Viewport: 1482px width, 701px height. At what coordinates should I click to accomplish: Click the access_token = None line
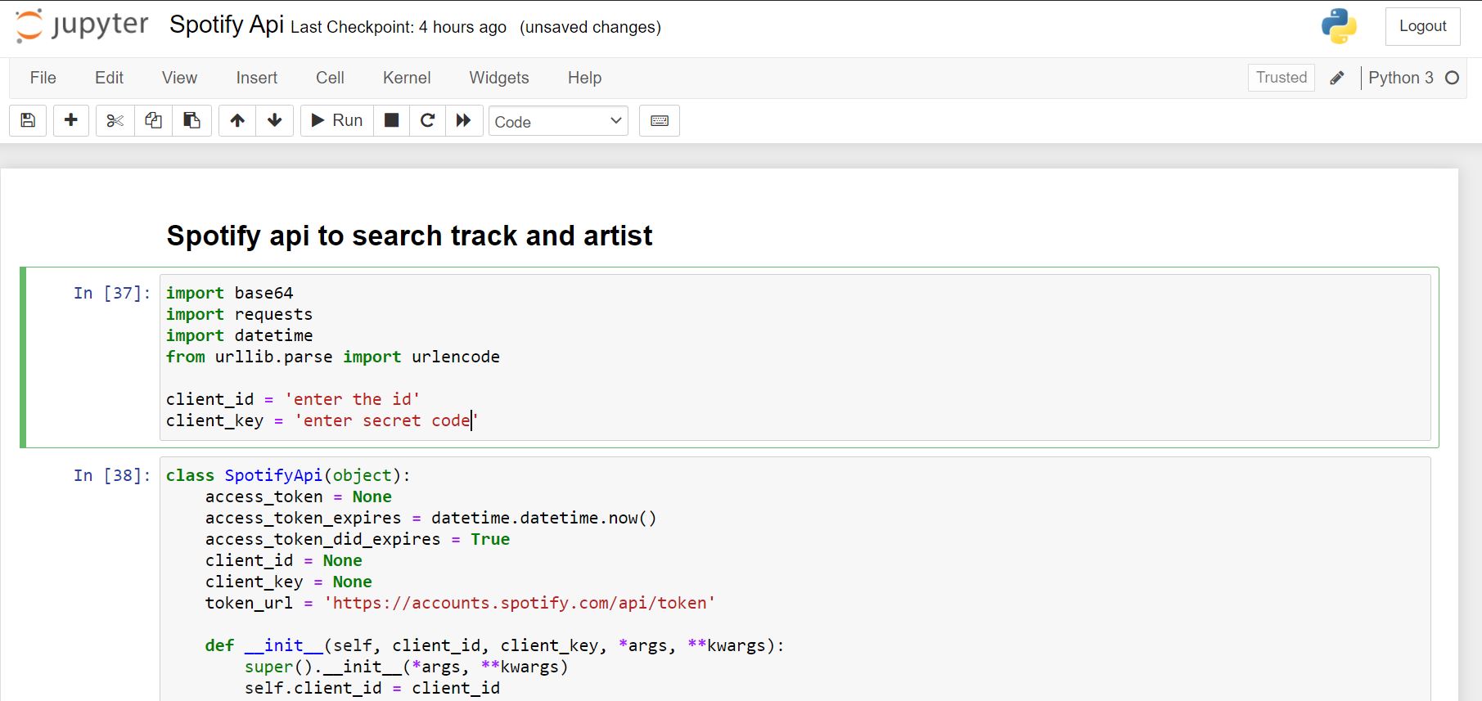point(299,497)
